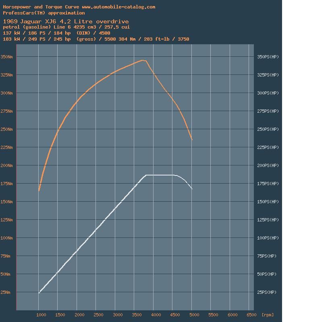Screen dimensions: 330x322
Task: Click the '275Nm' torque axis label
Action: tap(6, 111)
